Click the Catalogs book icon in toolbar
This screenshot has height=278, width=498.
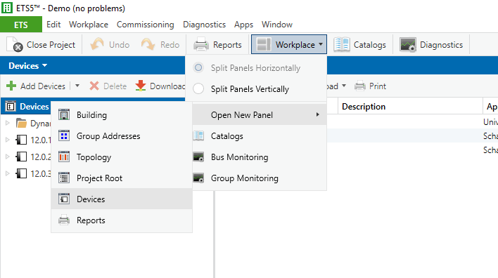342,44
